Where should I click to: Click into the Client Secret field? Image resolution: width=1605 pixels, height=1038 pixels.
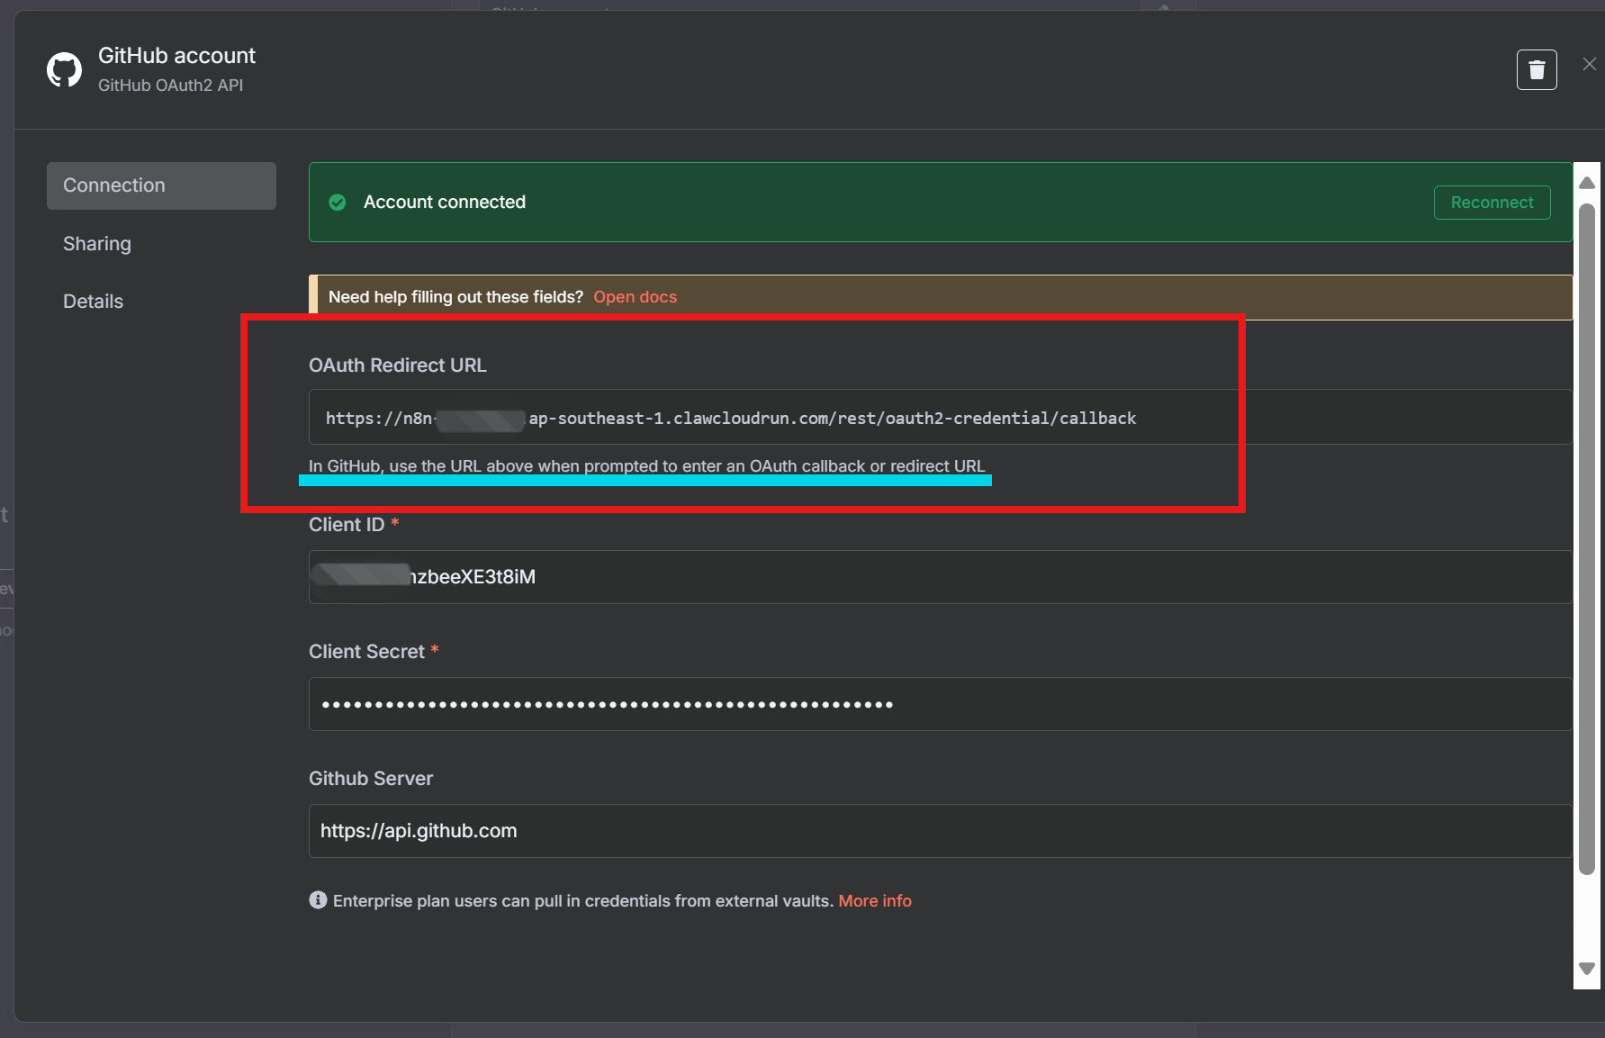pos(940,704)
